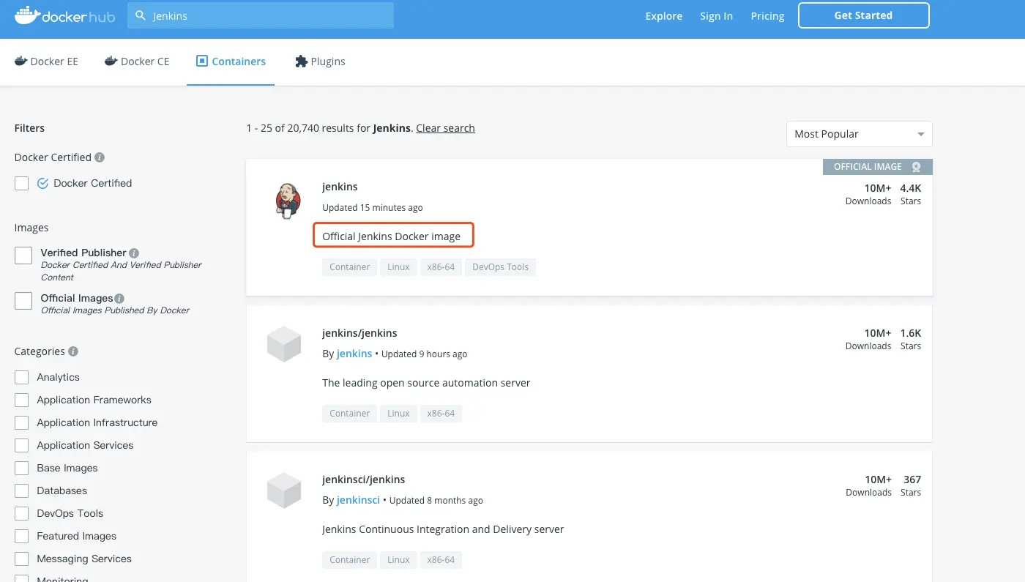Viewport: 1025px width, 582px height.
Task: Click the Official Image ribbon badge icon
Action: click(x=916, y=167)
